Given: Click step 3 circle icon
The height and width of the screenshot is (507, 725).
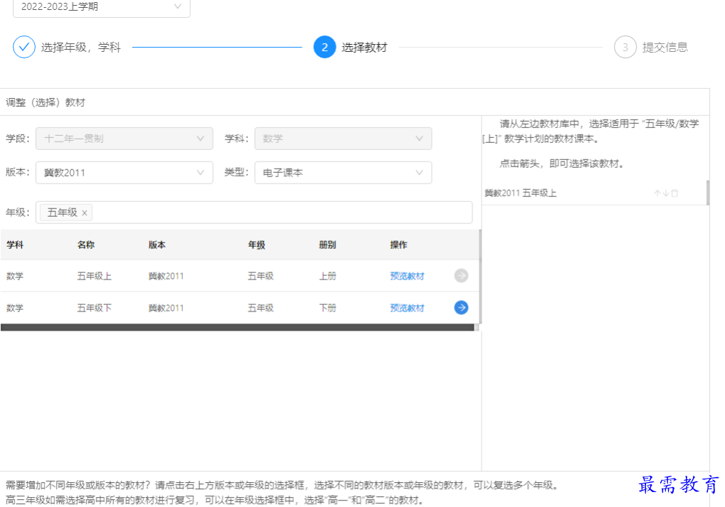Looking at the screenshot, I should point(625,47).
